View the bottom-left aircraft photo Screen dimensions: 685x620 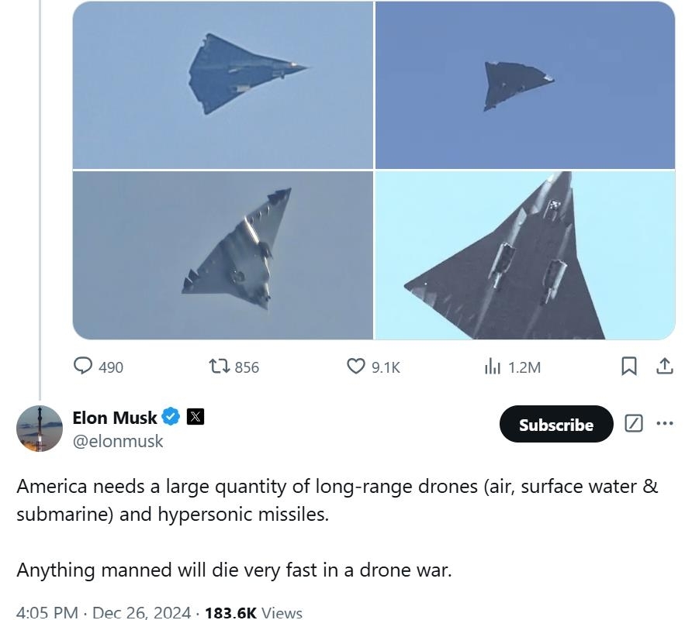[x=223, y=255]
